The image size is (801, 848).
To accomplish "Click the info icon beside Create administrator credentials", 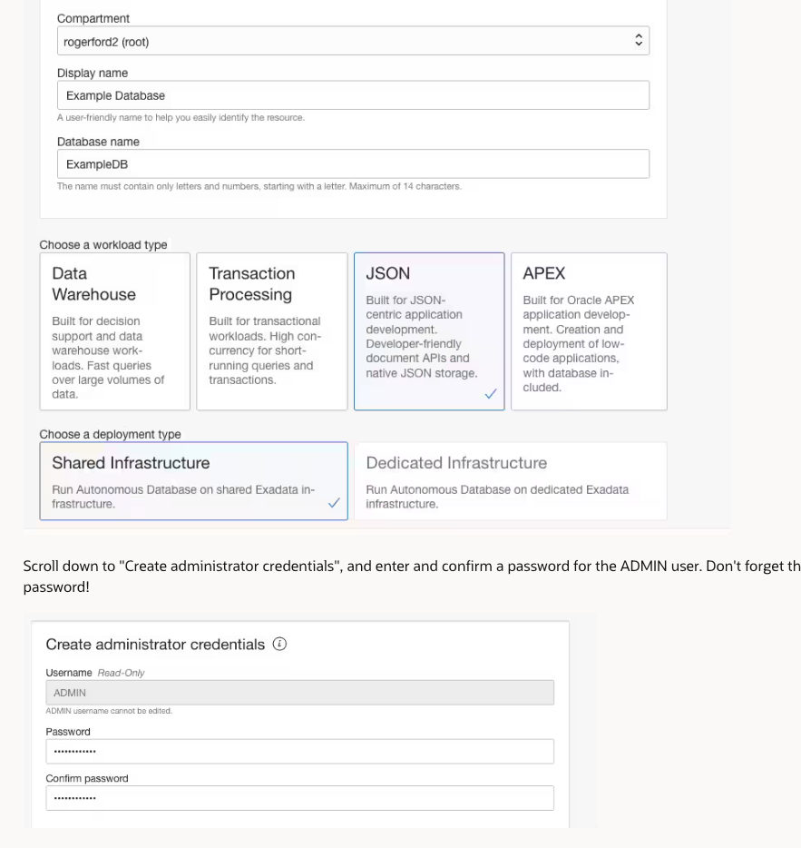I will pos(280,645).
